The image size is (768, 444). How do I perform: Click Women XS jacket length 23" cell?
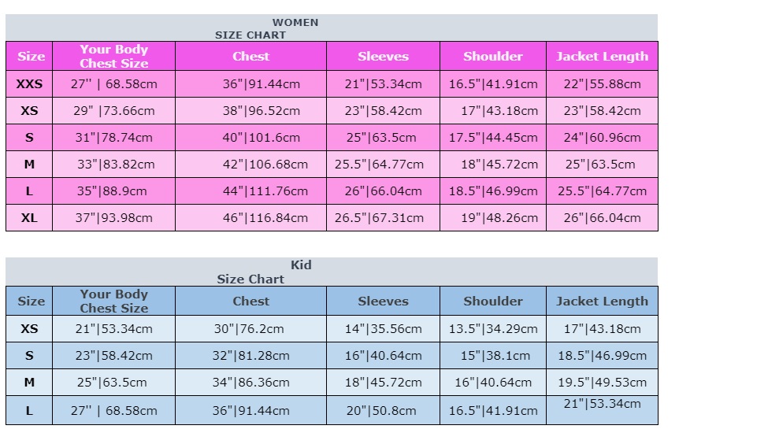pos(602,111)
